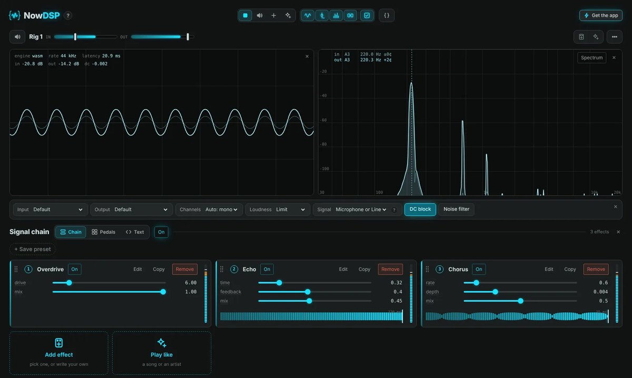Copy the Overdrive effect
Screen dimensions: 632x378
click(159, 269)
